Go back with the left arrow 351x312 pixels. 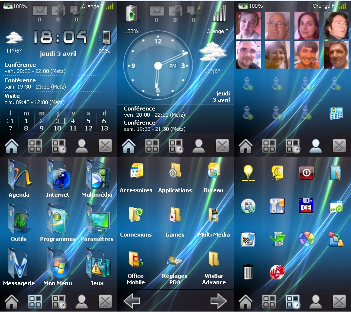coord(132,301)
